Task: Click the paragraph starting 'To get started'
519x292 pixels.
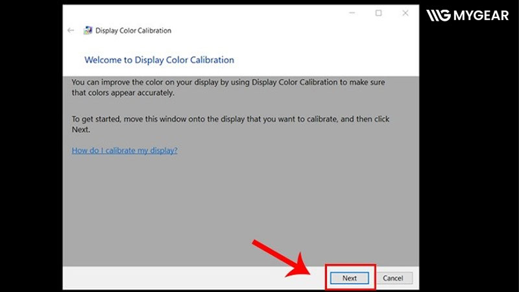Action: pos(230,124)
